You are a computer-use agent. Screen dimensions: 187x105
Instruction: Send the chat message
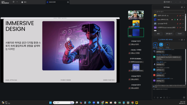184,97
